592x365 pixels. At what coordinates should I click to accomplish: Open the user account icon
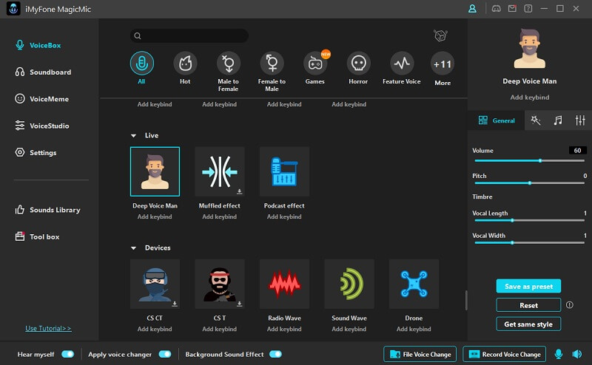pos(472,9)
